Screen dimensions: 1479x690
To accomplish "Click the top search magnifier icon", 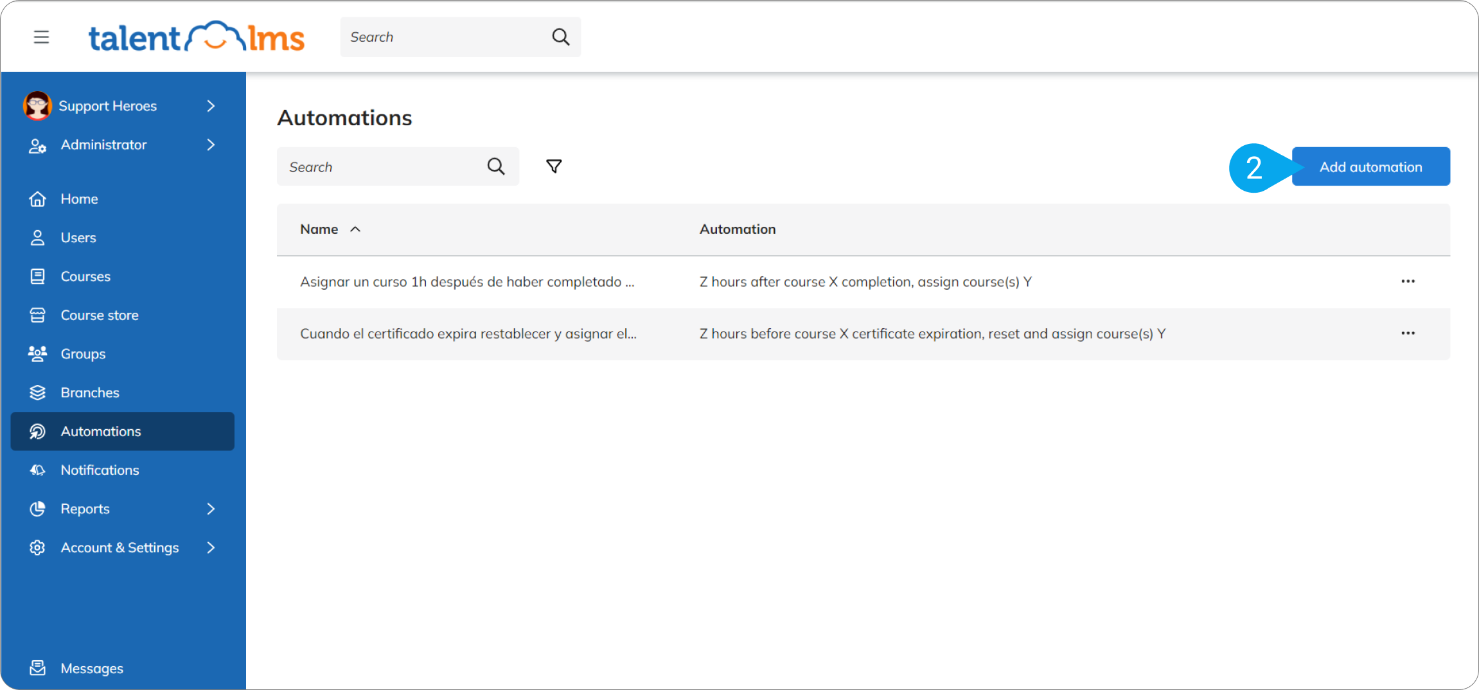I will tap(560, 37).
